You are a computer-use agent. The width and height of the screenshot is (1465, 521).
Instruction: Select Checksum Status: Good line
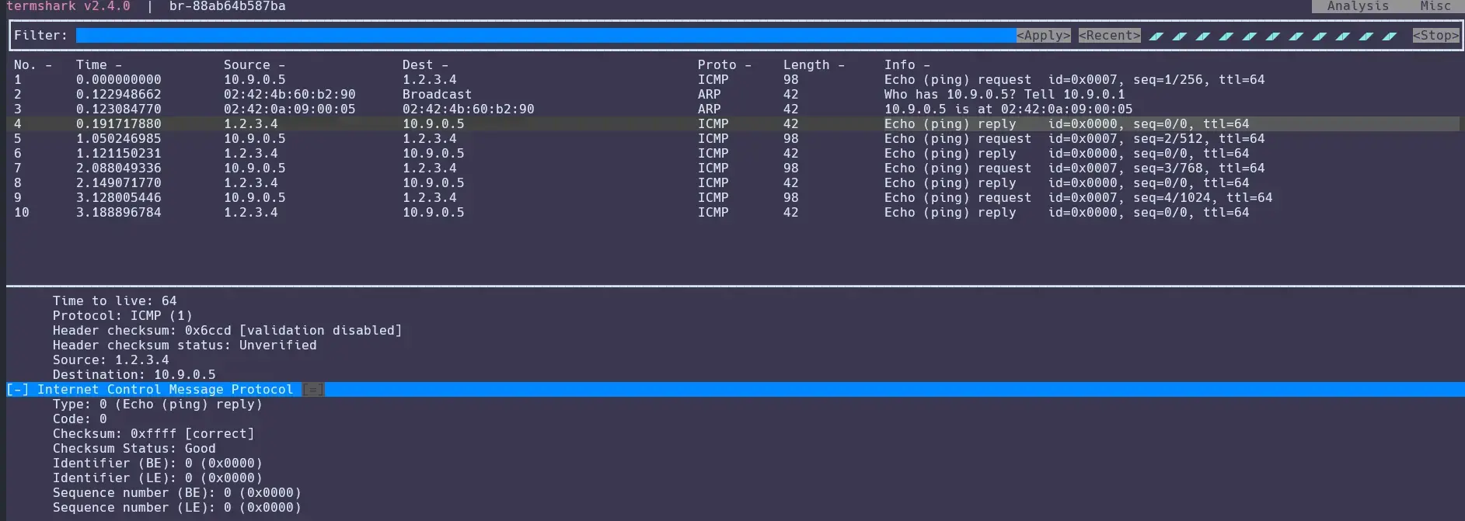134,449
